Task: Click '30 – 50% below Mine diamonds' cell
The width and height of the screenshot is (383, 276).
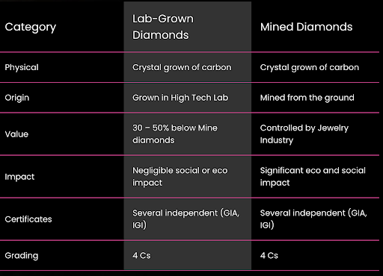Action: click(x=175, y=134)
